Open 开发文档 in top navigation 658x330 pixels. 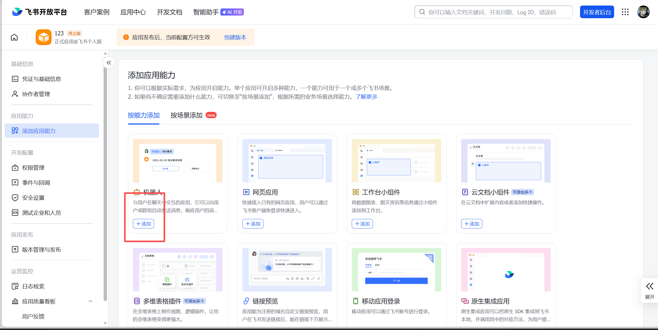[x=169, y=12]
